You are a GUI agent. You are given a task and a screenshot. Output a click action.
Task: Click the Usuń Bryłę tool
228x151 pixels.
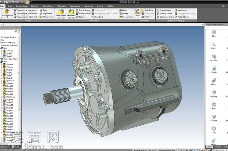click(97, 17)
